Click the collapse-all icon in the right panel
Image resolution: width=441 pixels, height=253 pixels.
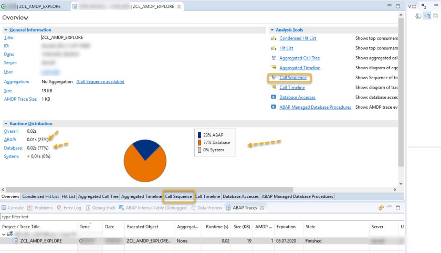tap(436, 16)
